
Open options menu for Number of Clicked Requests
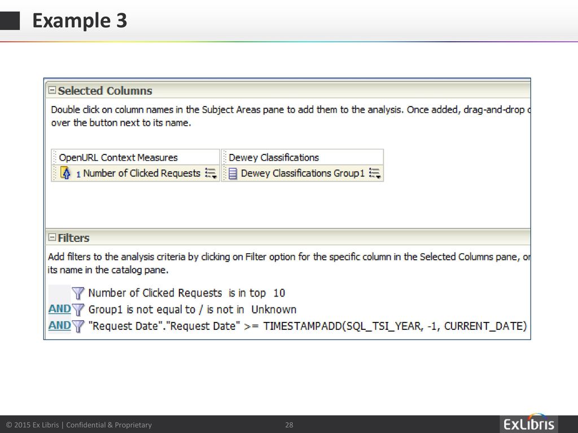(x=211, y=174)
